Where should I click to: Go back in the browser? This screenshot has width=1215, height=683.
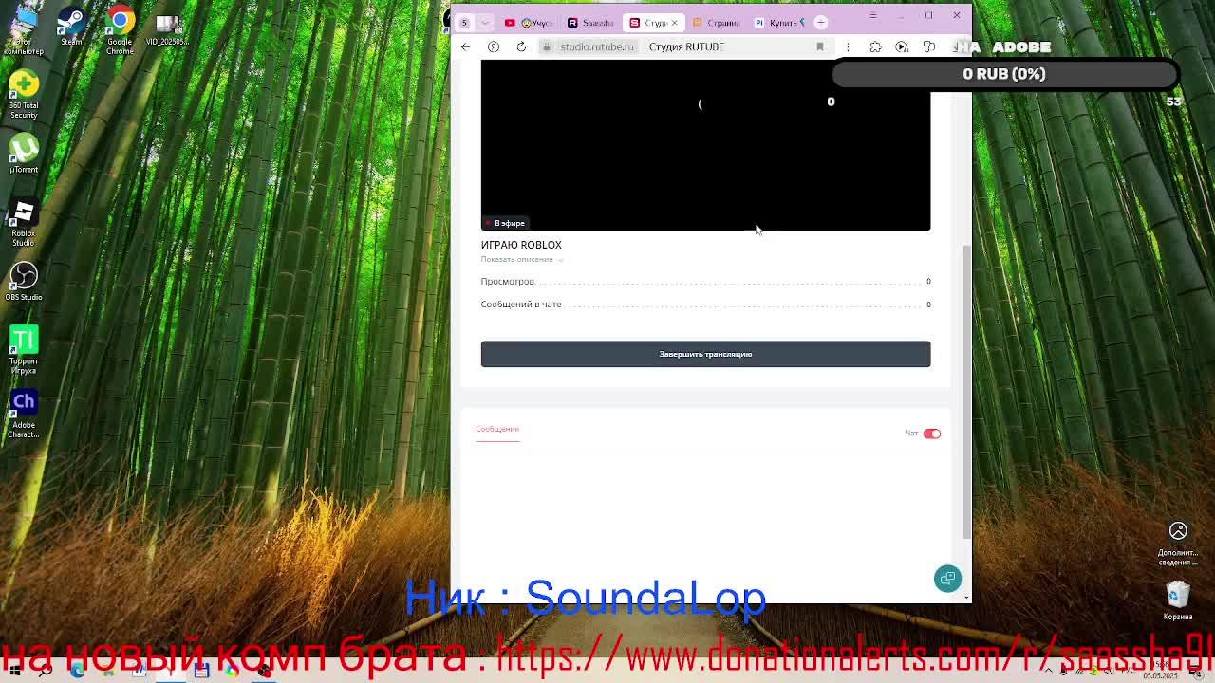465,46
